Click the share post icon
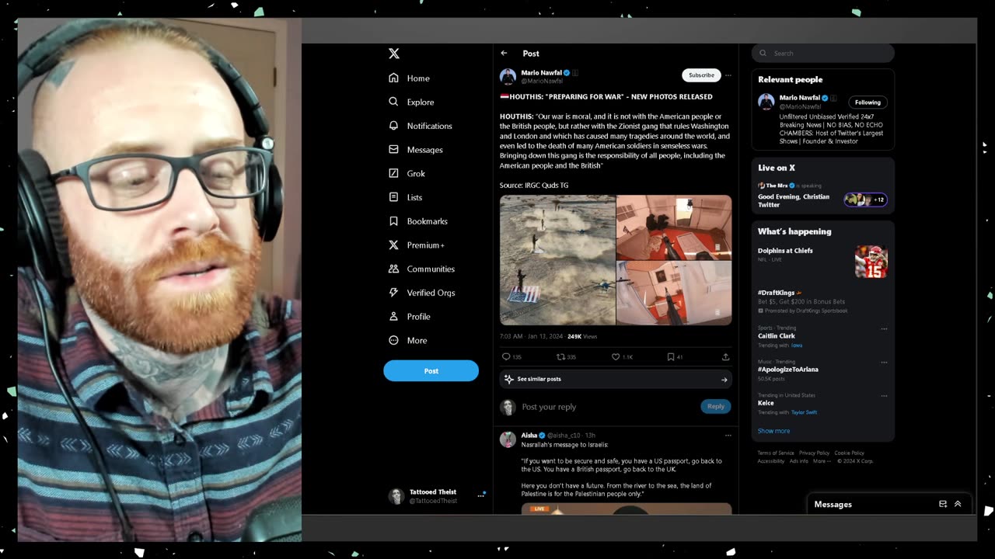995x559 pixels. (725, 357)
